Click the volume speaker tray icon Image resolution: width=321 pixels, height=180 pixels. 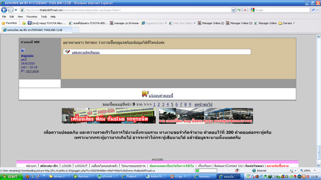(x=274, y=176)
